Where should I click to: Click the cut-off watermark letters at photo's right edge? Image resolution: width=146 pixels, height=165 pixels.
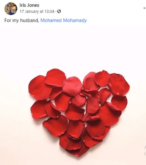coord(145,150)
